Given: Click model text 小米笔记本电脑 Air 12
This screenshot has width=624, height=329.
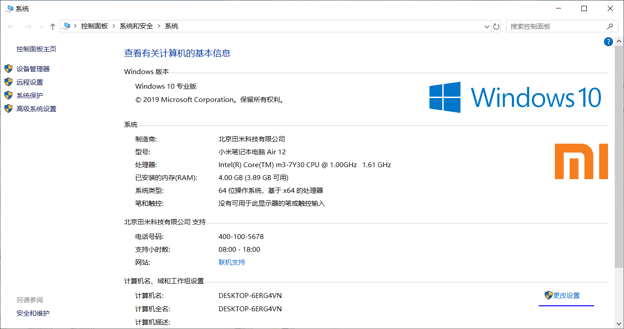Looking at the screenshot, I should 252,152.
